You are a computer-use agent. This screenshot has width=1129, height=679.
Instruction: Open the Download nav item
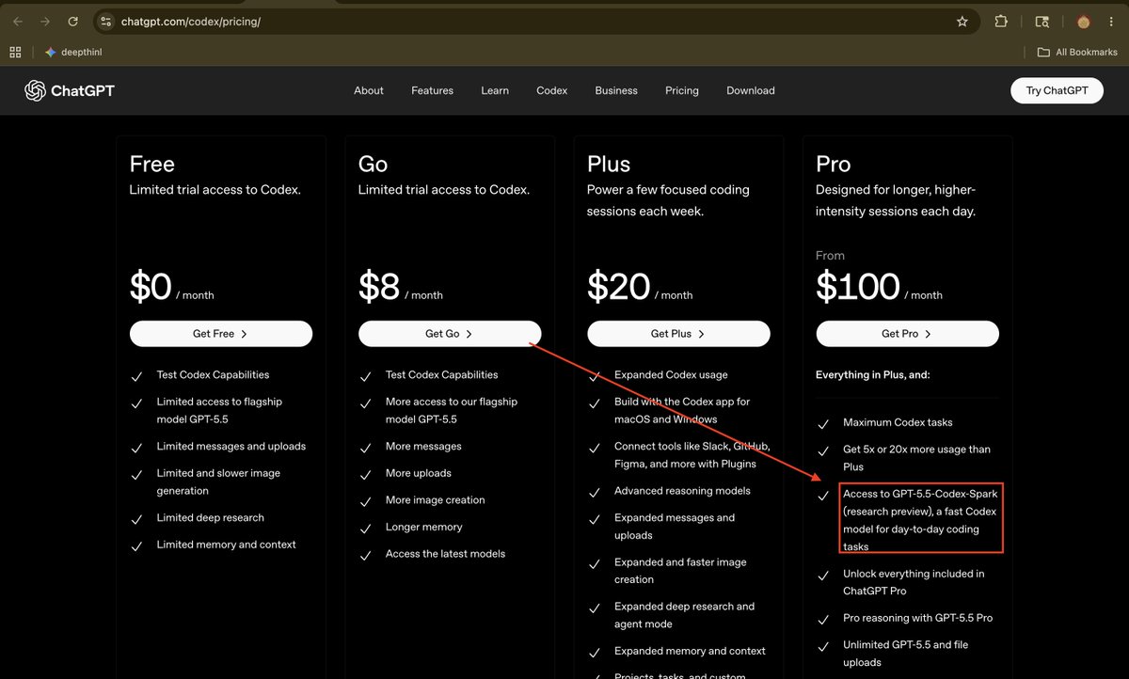751,90
